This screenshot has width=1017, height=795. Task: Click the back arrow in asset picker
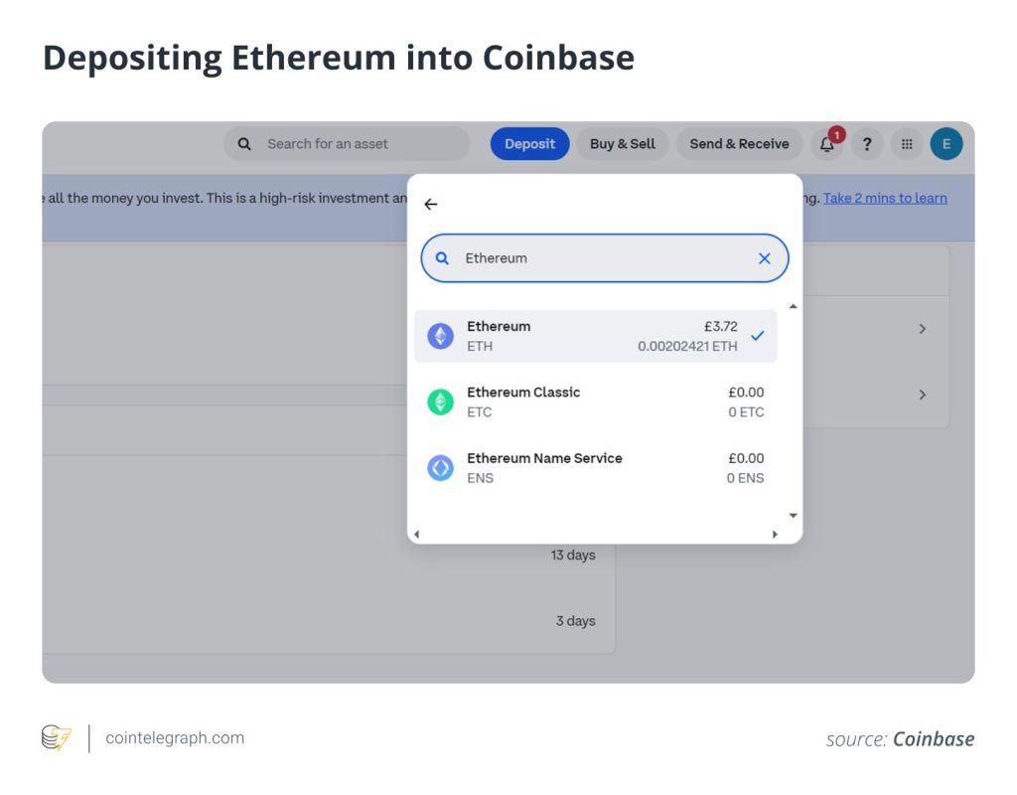pos(430,205)
